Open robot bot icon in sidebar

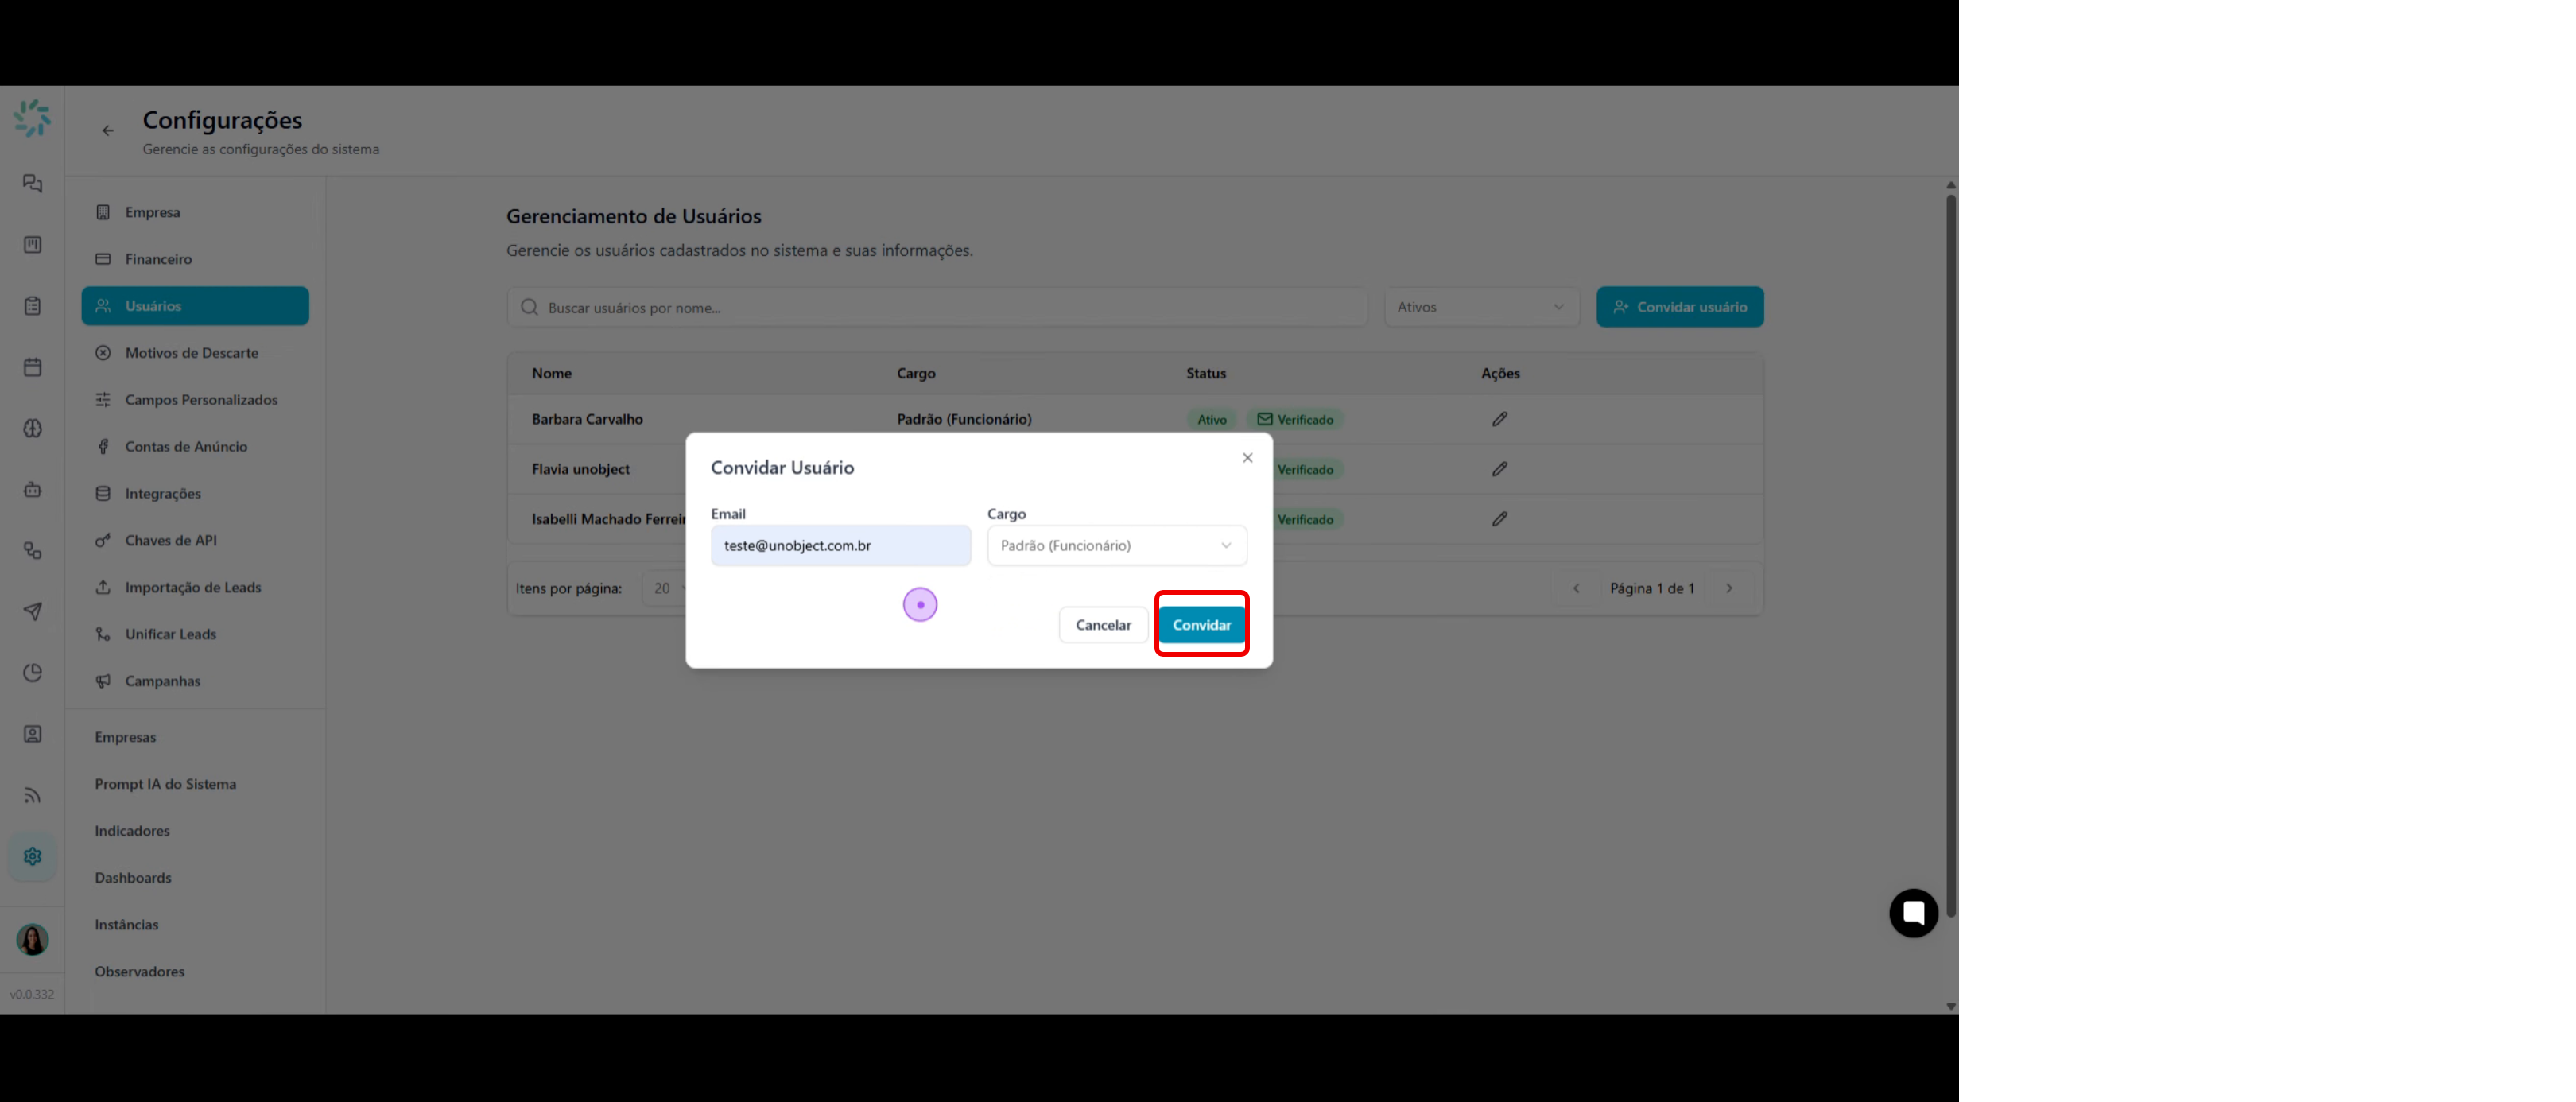point(32,489)
